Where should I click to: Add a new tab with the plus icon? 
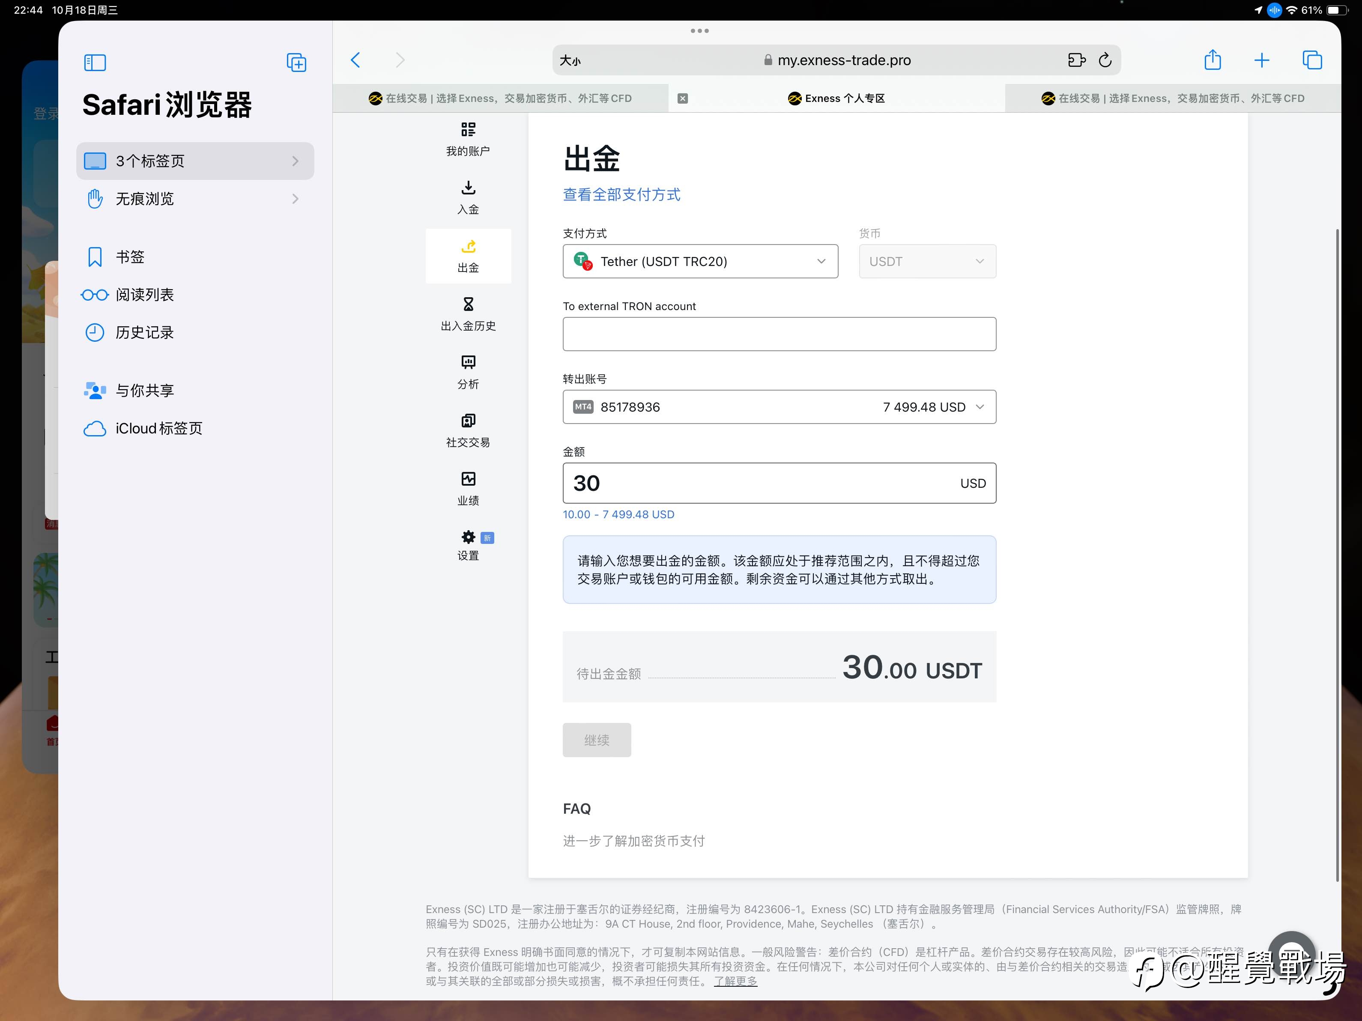1262,60
